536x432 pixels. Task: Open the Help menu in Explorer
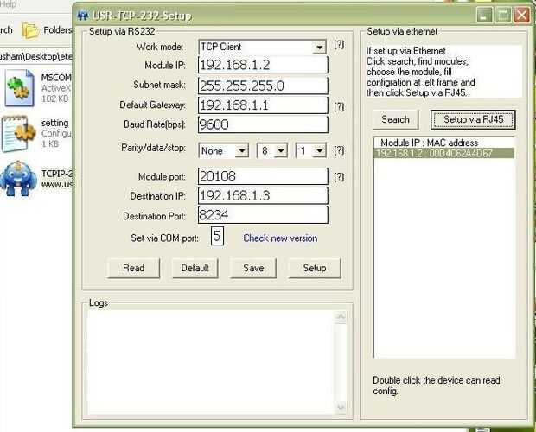(x=8, y=4)
